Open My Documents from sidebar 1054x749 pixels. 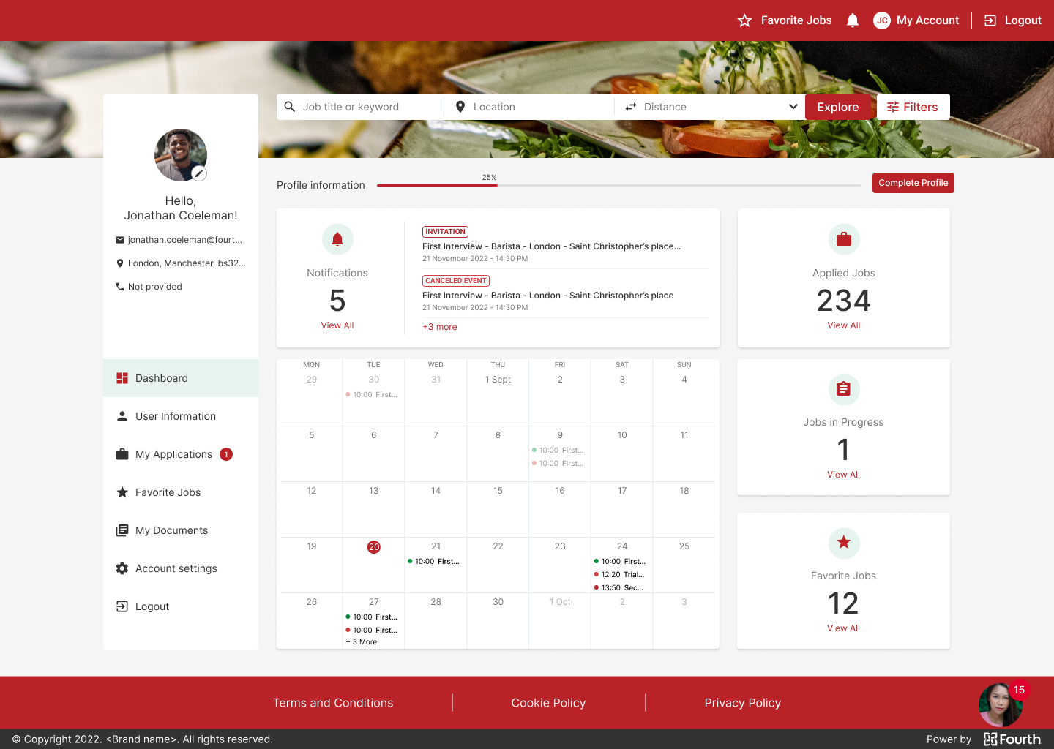pos(171,530)
